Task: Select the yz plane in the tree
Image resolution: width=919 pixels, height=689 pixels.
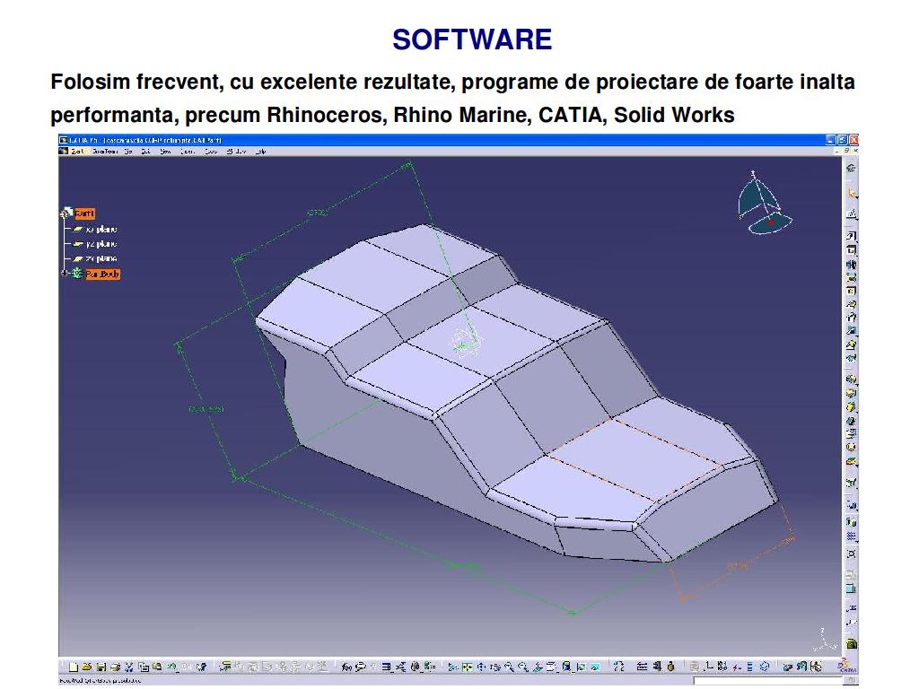Action: 101,244
